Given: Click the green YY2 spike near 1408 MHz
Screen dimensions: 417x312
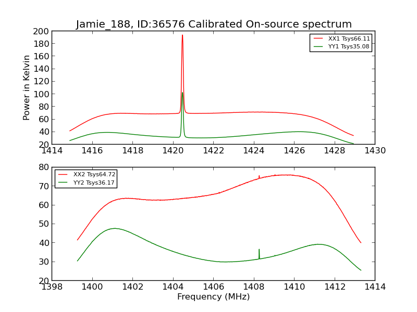Looking at the screenshot, I should [x=259, y=254].
